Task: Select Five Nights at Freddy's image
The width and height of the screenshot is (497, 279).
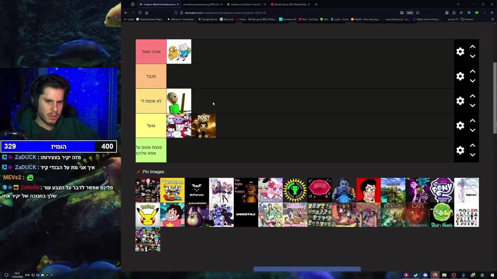Action: (x=246, y=190)
